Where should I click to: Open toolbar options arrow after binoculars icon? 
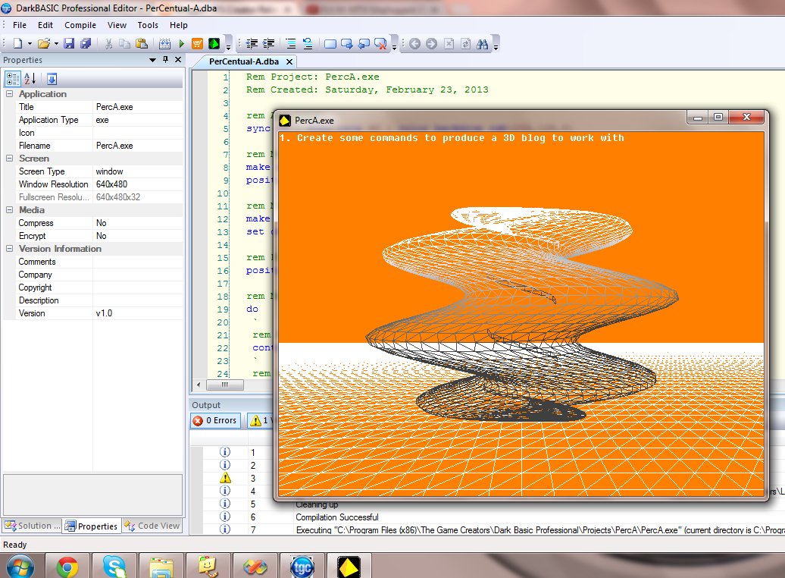[x=496, y=46]
